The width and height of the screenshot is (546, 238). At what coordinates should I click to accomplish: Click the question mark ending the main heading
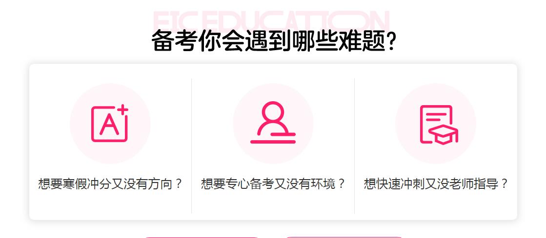coord(391,41)
